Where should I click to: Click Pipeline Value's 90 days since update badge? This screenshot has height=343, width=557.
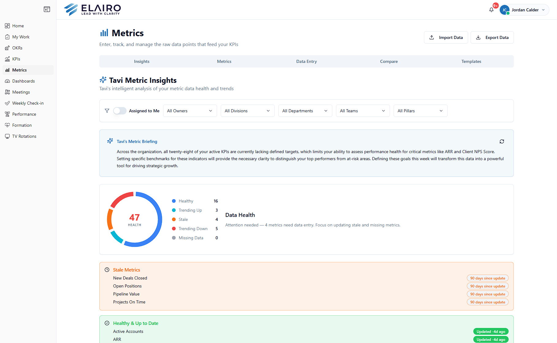pos(488,294)
